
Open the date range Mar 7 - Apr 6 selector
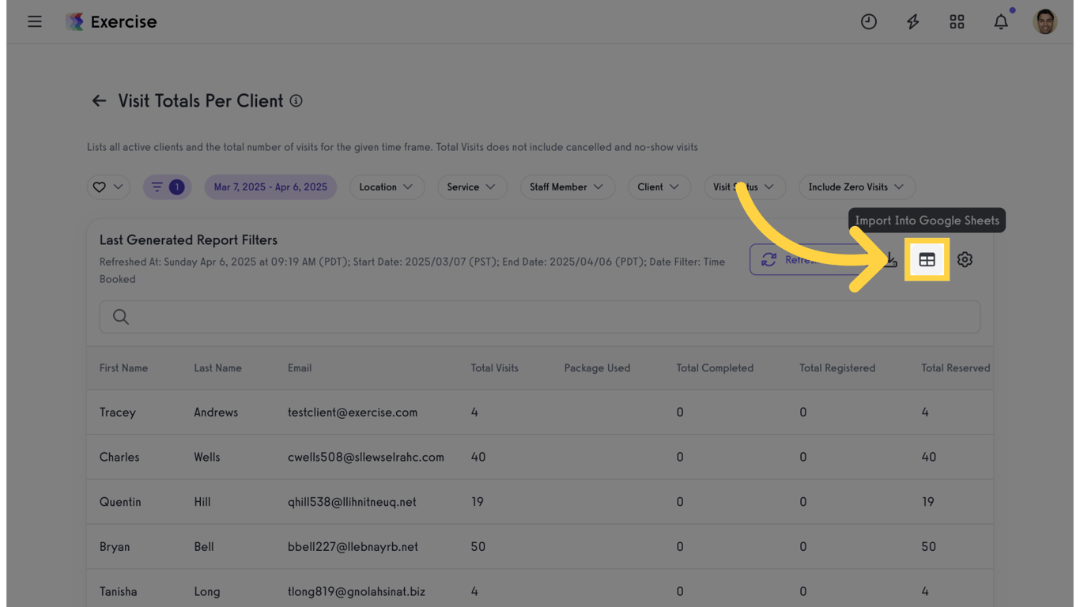coord(270,187)
